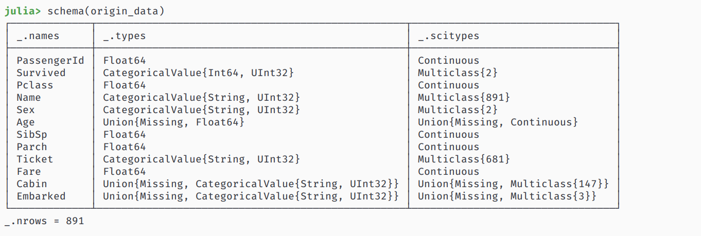Screen dimensions: 701x236
Task: Click the Embarked field name
Action: (41, 196)
